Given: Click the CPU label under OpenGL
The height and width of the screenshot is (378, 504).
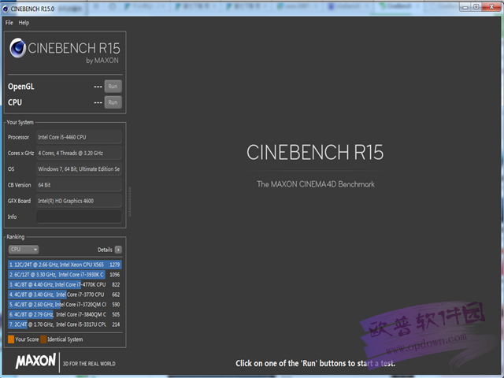Looking at the screenshot, I should (15, 102).
